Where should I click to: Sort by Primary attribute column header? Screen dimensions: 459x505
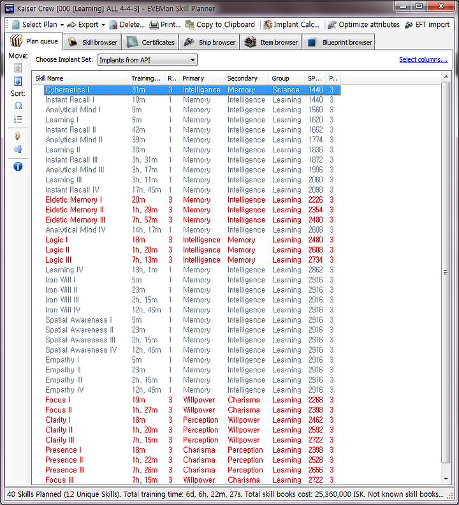(x=201, y=78)
